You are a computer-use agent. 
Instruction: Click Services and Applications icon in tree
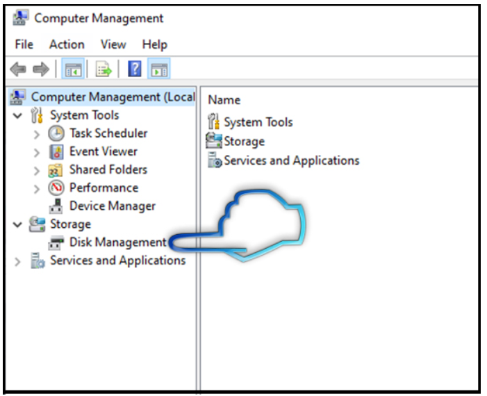point(38,261)
